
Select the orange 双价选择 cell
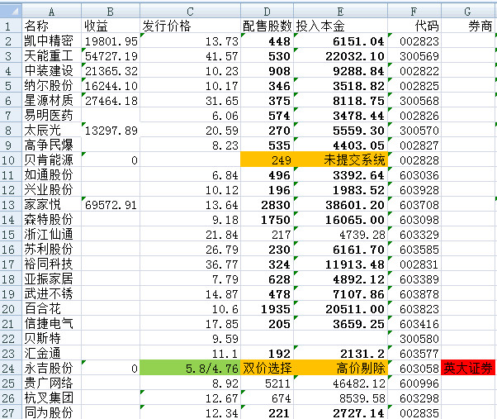267,368
